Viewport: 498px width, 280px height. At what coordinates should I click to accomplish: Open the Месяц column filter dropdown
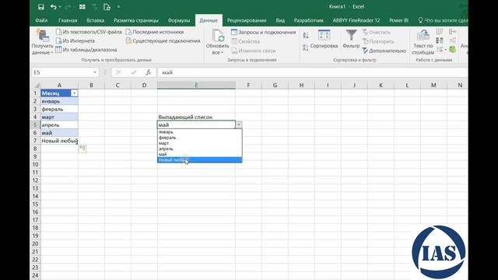pyautogui.click(x=74, y=93)
